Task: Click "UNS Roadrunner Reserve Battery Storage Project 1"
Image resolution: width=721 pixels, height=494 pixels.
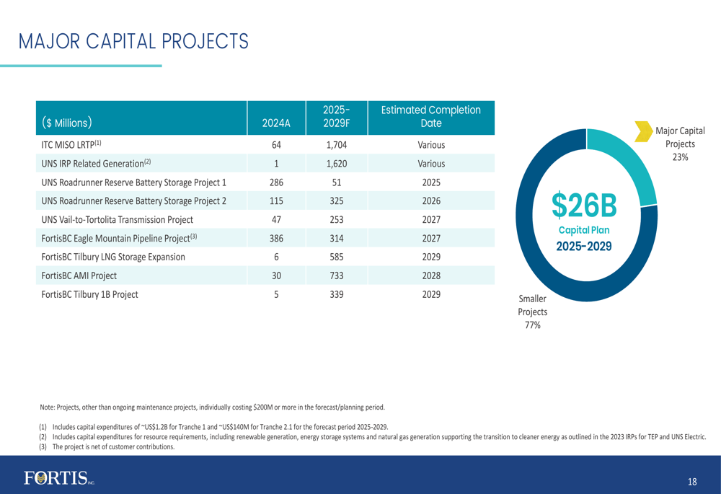Action: [x=134, y=182]
